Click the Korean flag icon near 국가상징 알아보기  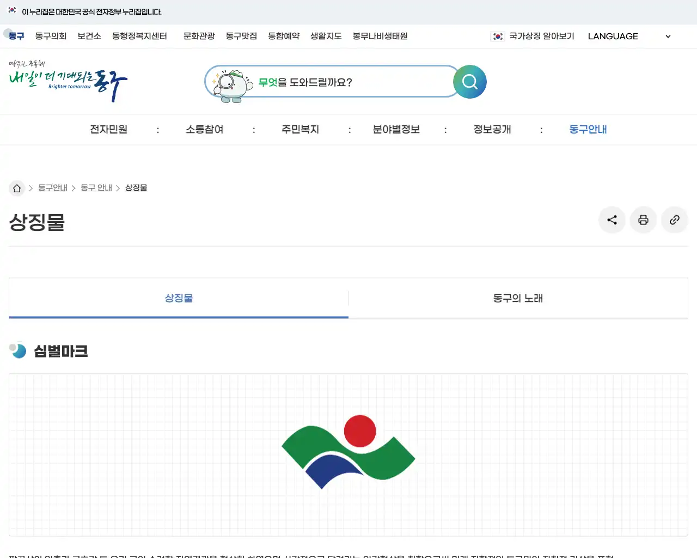497,36
